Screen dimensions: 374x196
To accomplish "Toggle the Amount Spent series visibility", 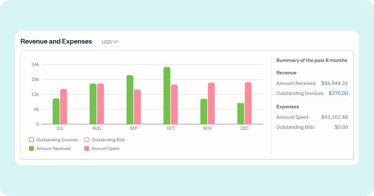I will [105, 148].
